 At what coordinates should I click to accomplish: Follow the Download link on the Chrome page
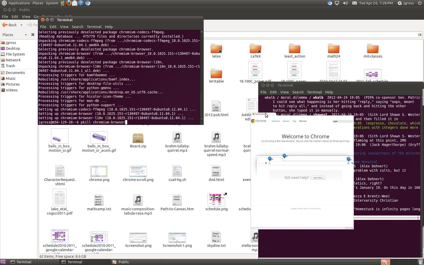click(275, 121)
